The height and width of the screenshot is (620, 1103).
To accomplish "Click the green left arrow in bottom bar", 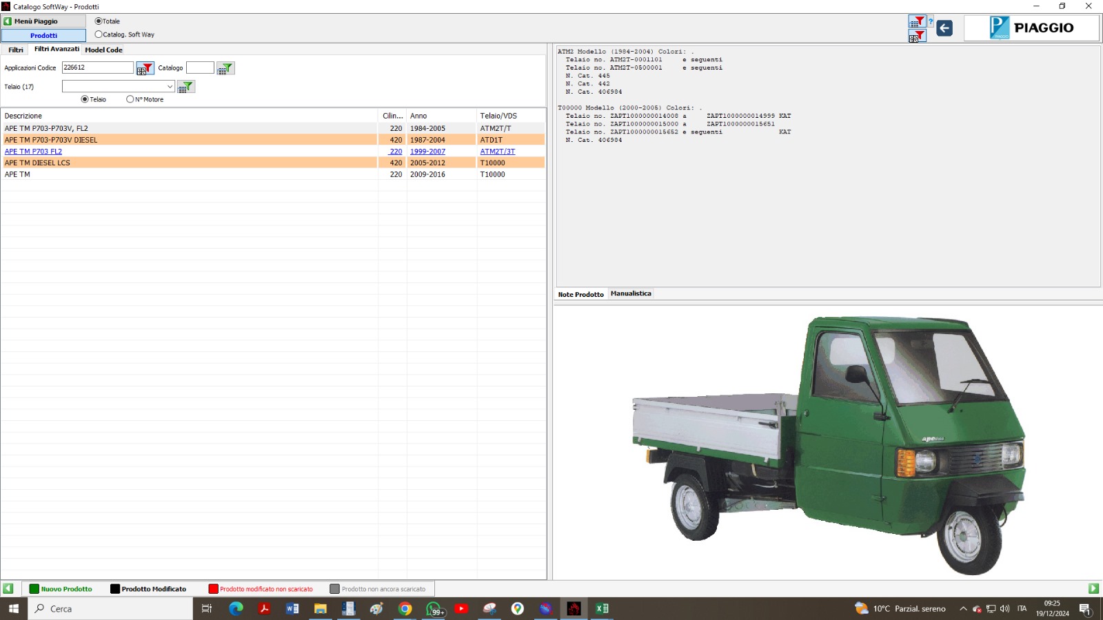I will 8,588.
